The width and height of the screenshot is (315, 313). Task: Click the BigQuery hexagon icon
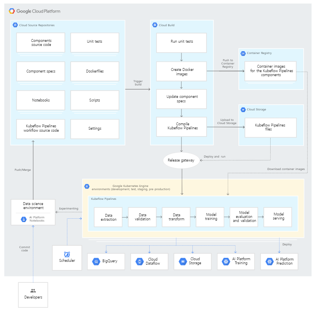click(x=96, y=261)
